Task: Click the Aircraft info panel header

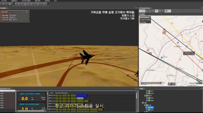Action: coord(15,12)
